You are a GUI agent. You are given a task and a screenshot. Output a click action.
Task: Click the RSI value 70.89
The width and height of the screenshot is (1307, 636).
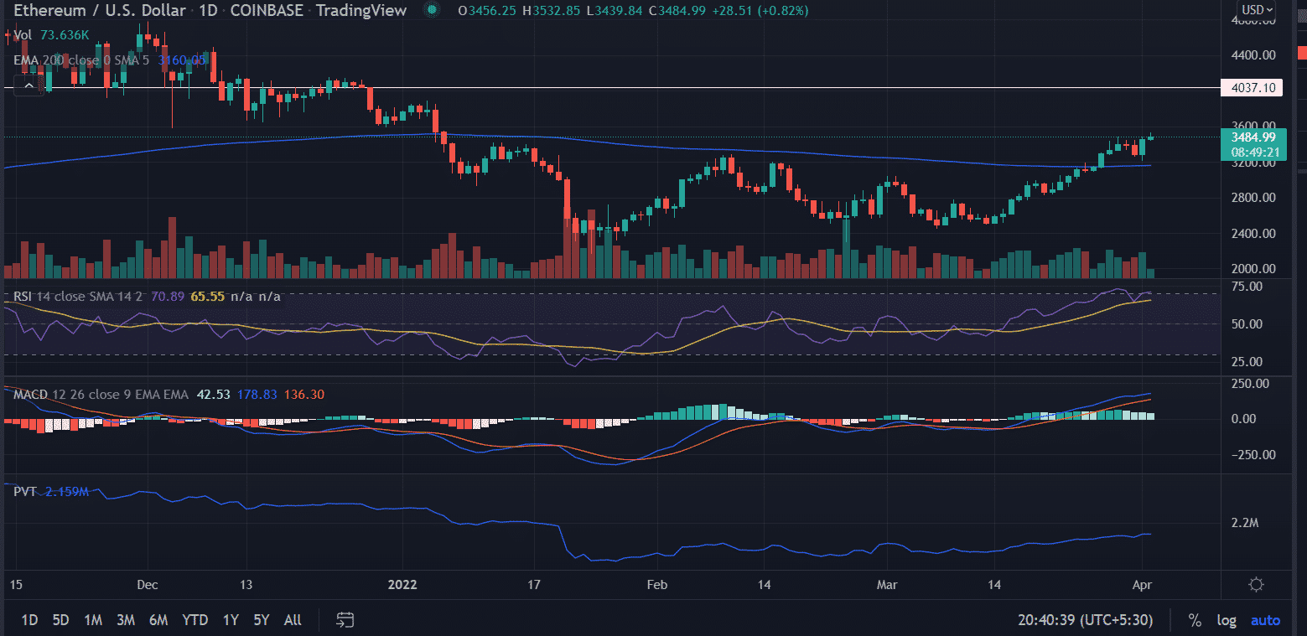[x=168, y=297]
